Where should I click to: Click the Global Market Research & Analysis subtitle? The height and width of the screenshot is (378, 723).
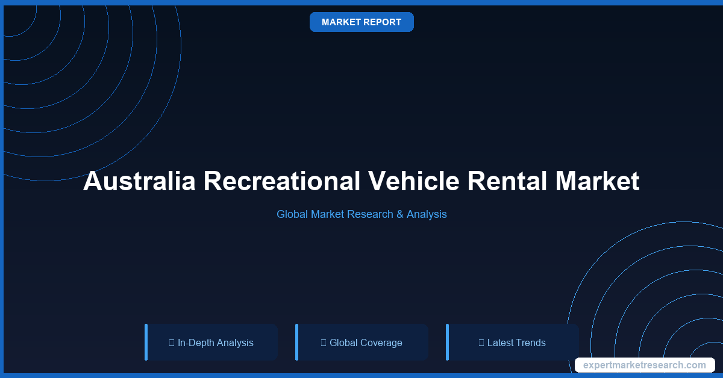pyautogui.click(x=361, y=214)
